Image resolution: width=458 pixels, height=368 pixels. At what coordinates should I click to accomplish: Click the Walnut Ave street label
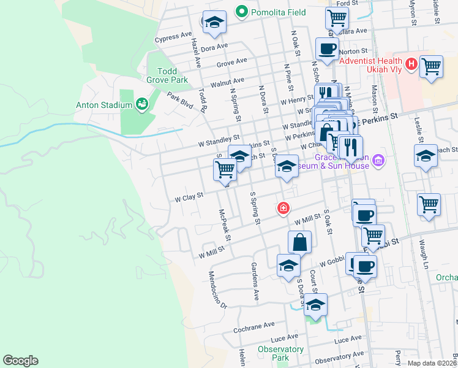[x=227, y=82]
